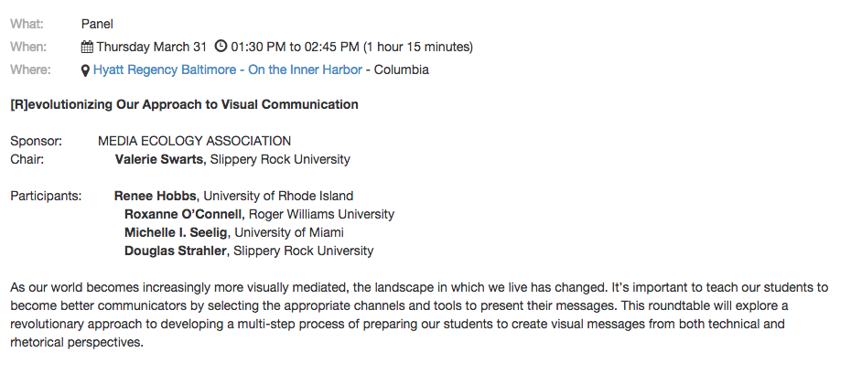Select participant Roxanne O'Connell
This screenshot has width=851, height=385.
pos(183,214)
